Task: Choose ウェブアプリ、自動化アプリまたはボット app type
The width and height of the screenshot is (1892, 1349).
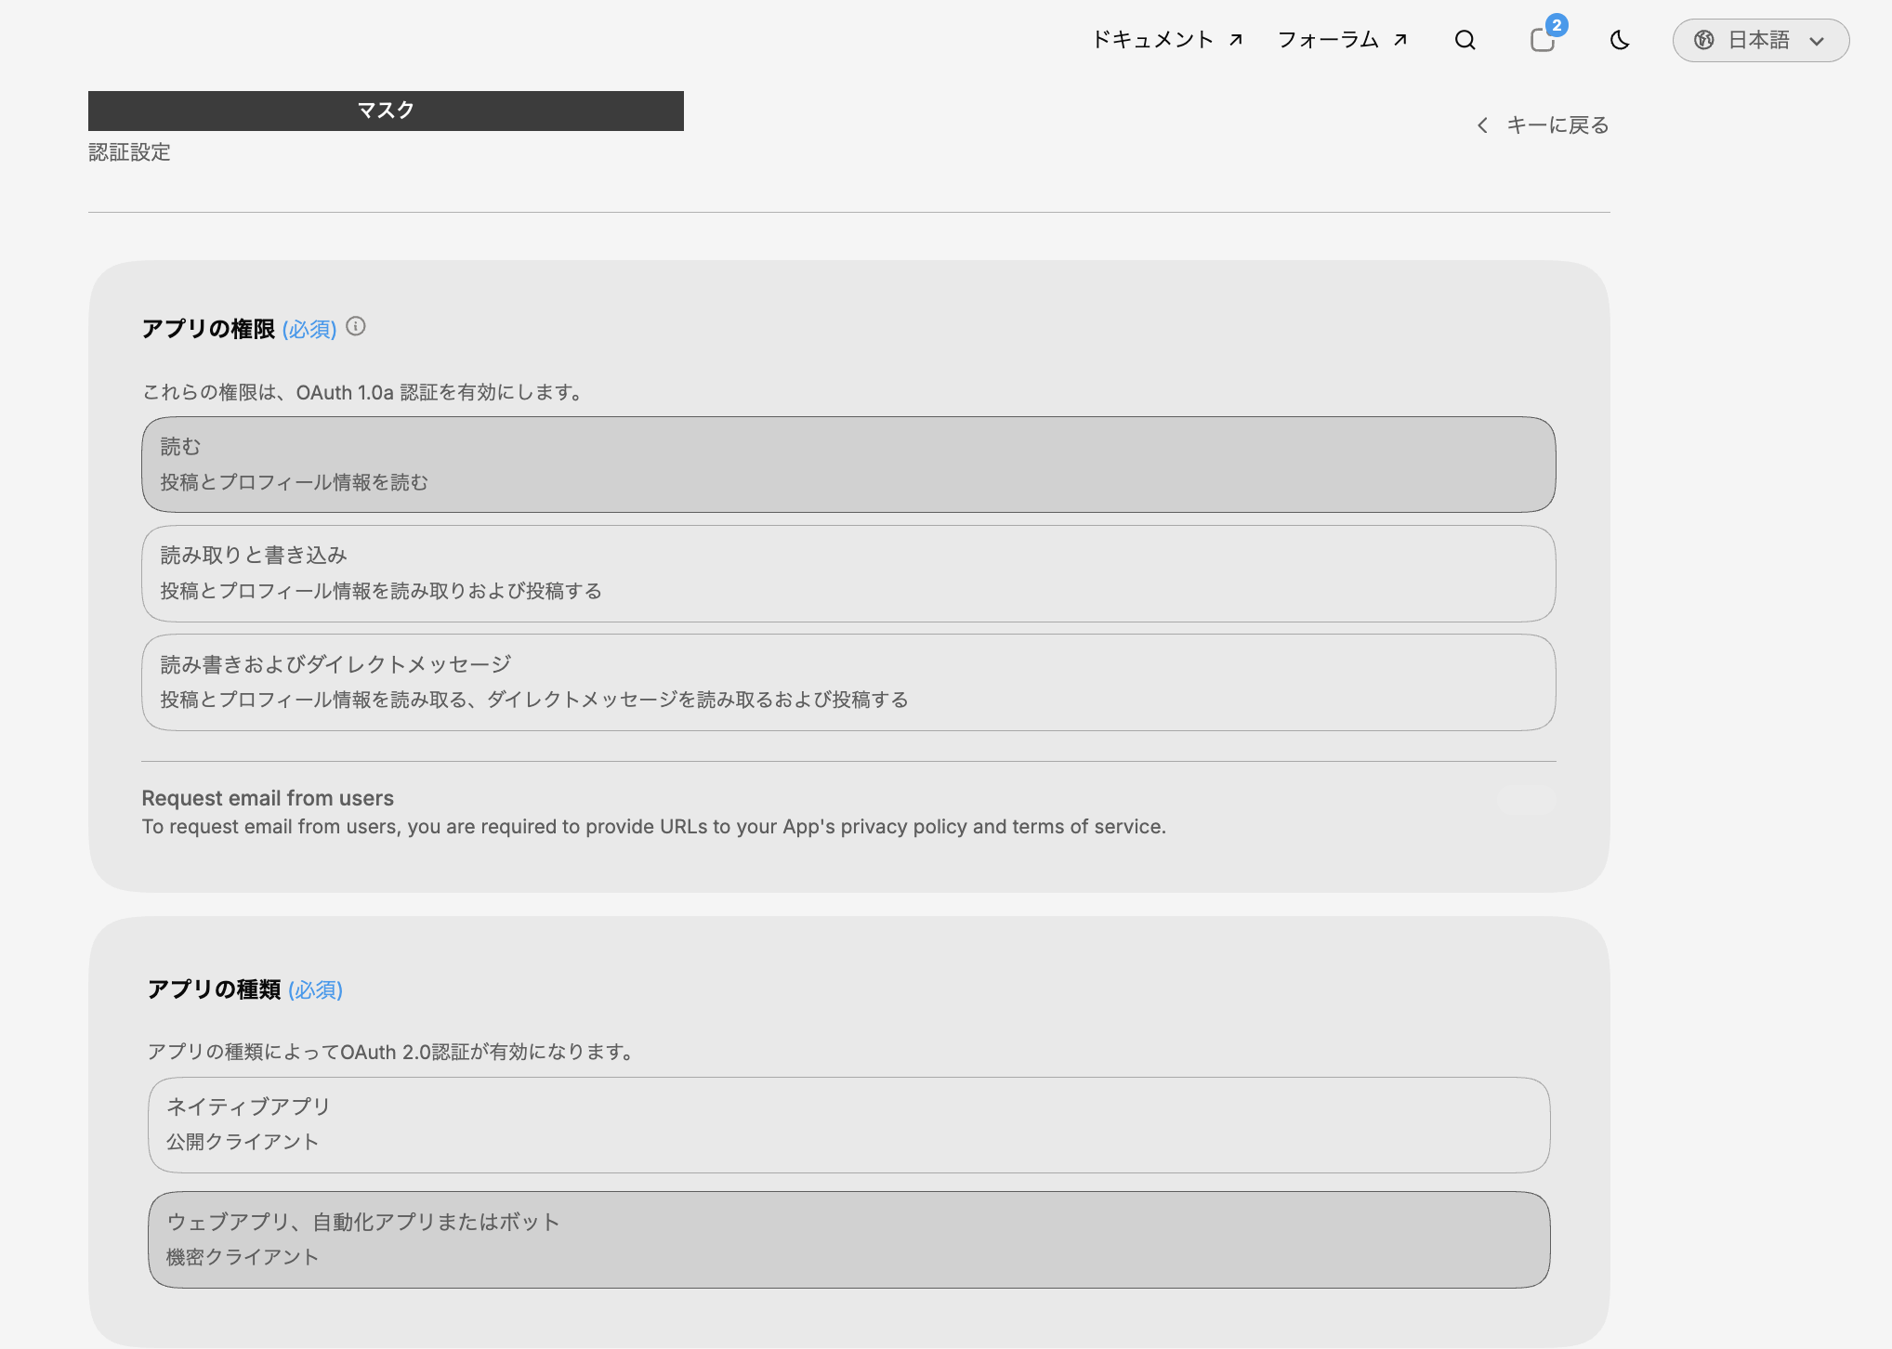Action: (848, 1239)
